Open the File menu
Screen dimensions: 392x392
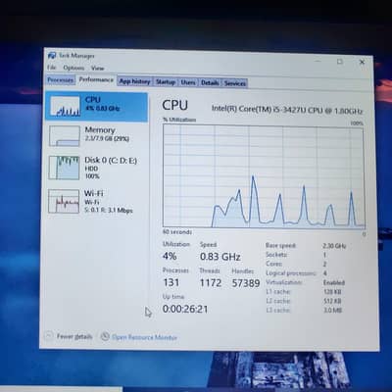coord(52,68)
